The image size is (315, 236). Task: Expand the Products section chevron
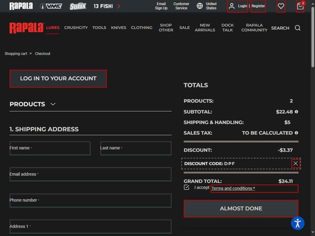tap(53, 104)
